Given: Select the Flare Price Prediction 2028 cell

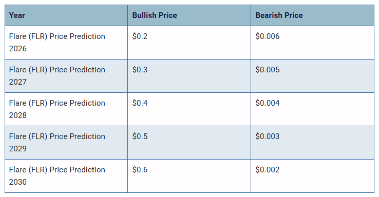Looking at the screenshot, I should click(66, 109).
